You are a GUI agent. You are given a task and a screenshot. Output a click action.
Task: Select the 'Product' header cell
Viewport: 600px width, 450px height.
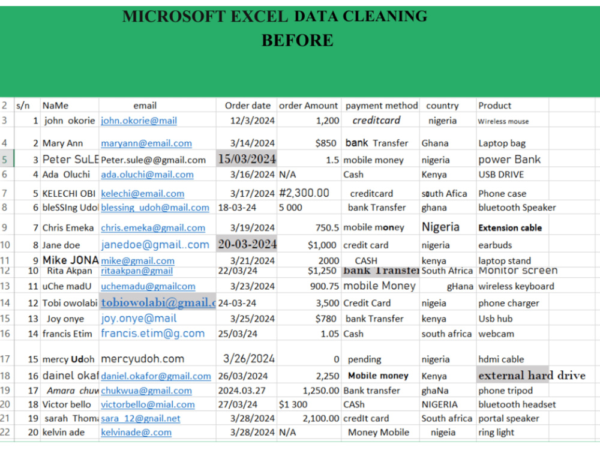(512, 105)
